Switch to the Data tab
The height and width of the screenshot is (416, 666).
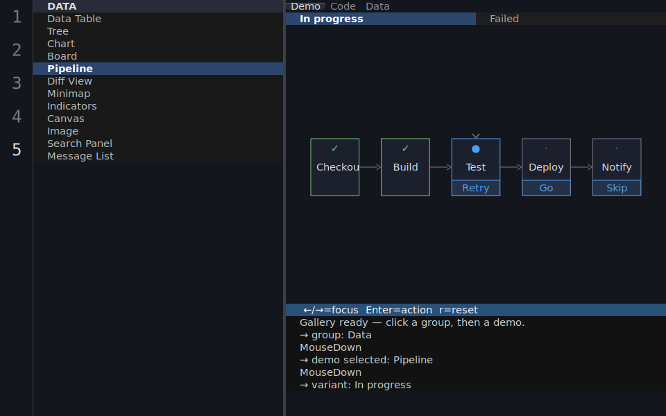coord(377,6)
